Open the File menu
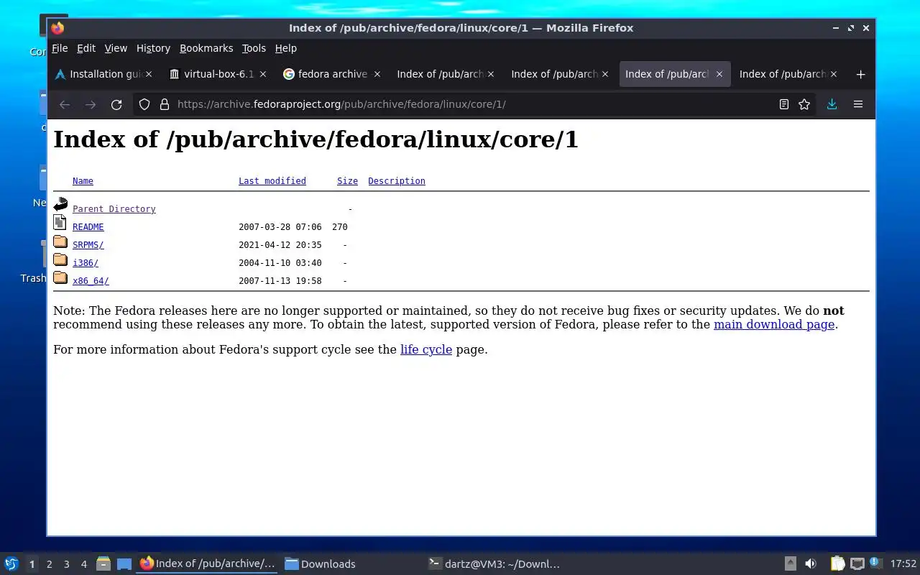Viewport: 920px width, 575px height. [60, 48]
